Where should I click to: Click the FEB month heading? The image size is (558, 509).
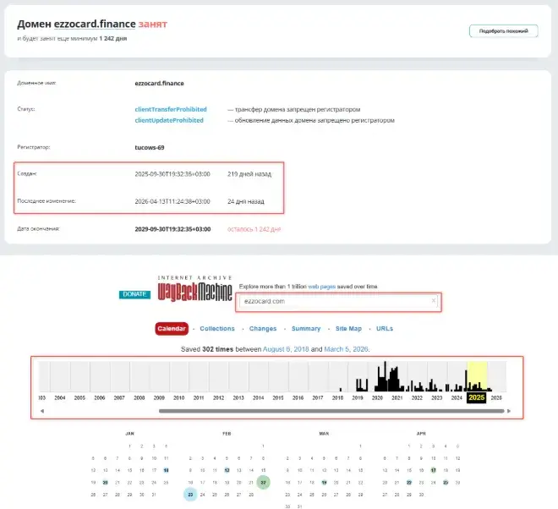pyautogui.click(x=227, y=434)
